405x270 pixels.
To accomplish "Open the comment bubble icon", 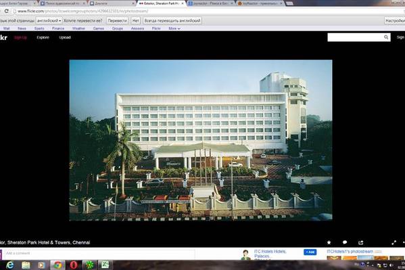I will click(345, 242).
